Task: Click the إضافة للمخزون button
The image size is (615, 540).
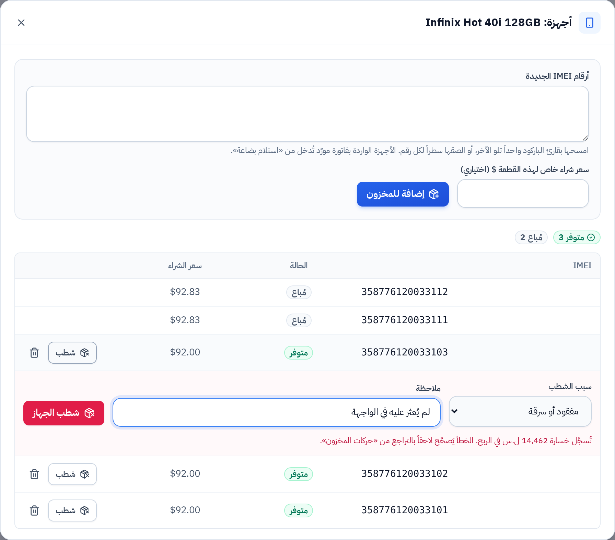Action: point(403,194)
